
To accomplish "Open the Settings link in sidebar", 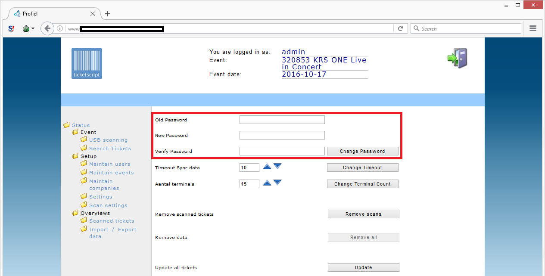I will click(101, 197).
